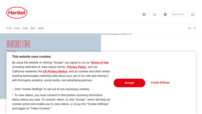
Task: Open the Spotlight News menu
Action: coord(41,28)
